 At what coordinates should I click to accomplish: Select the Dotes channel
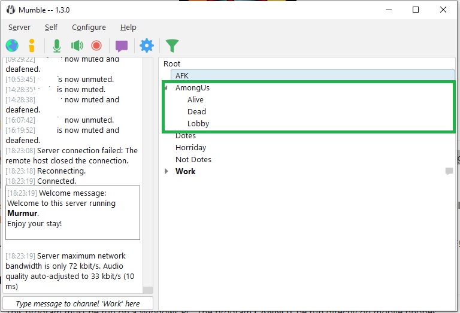(186, 136)
